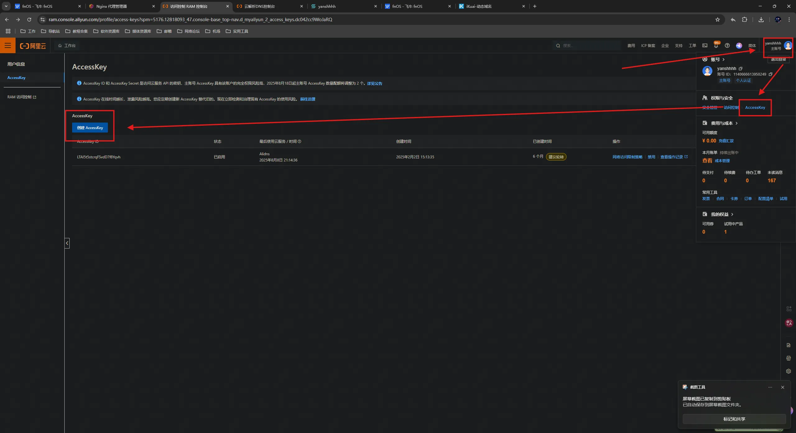This screenshot has width=796, height=433.
Task: Open the Aliyun hamburger menu
Action: [x=8, y=45]
